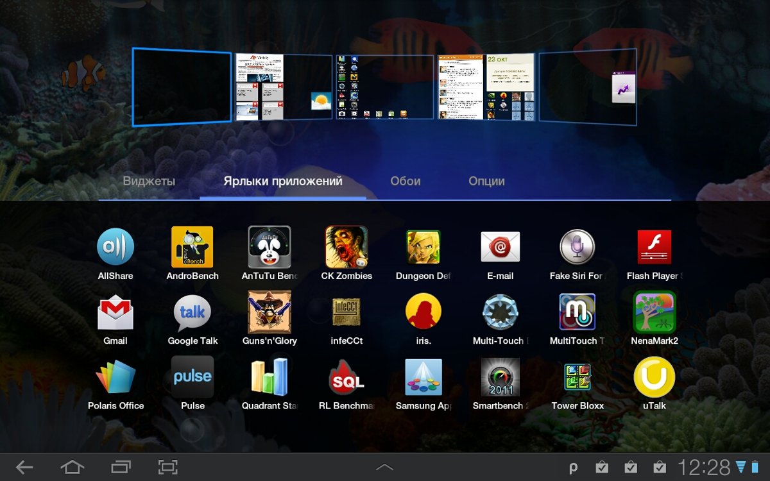Go to Home via system bar

click(x=72, y=468)
